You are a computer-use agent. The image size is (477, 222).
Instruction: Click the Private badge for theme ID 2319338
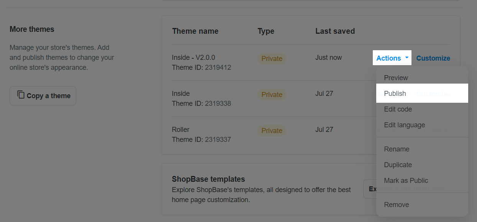272,95
